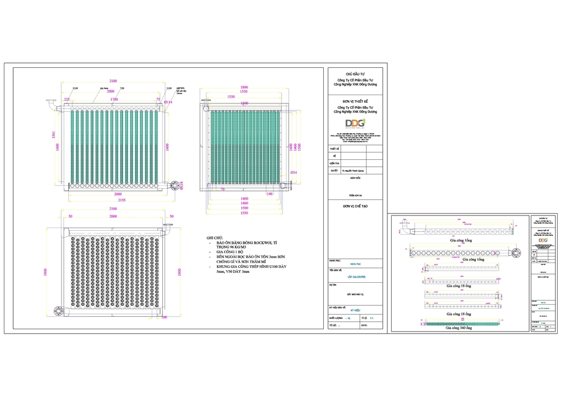Click the '1561' vertical dimension
This screenshot has height=396, width=561.
pyautogui.click(x=54, y=135)
